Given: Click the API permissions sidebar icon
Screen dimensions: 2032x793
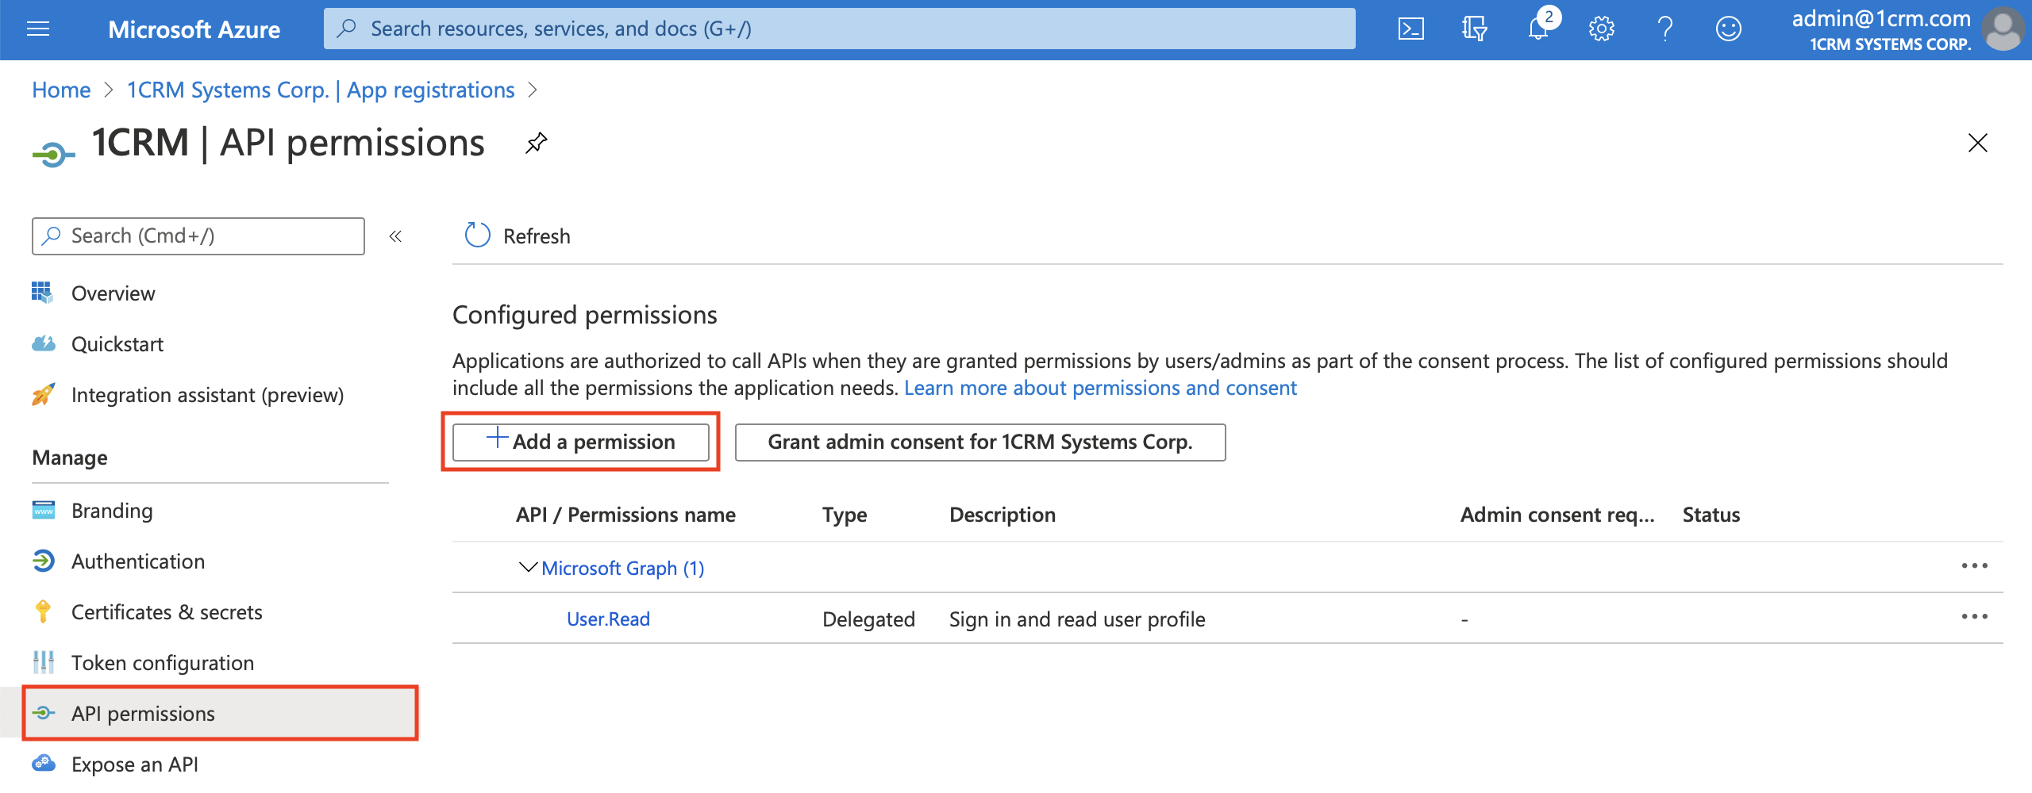Looking at the screenshot, I should 43,713.
